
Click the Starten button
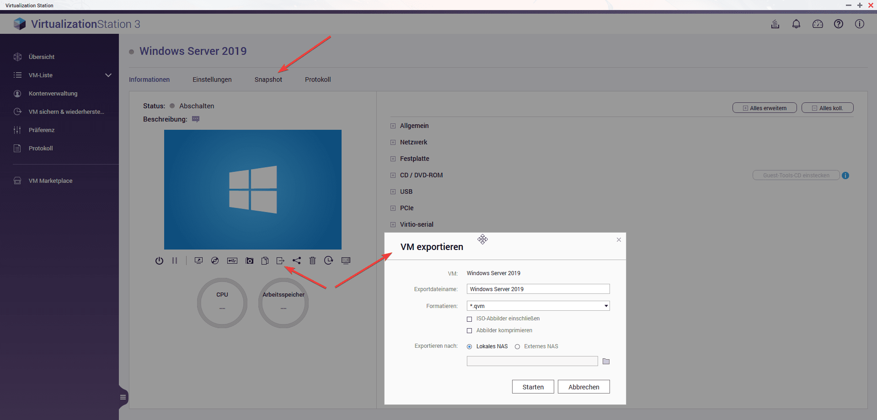pyautogui.click(x=533, y=387)
